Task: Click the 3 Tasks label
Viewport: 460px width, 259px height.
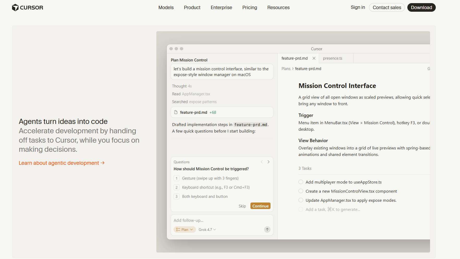Action: (x=305, y=168)
